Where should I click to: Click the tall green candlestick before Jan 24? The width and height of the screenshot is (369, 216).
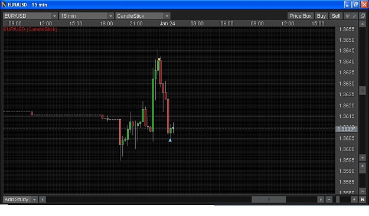pos(153,104)
